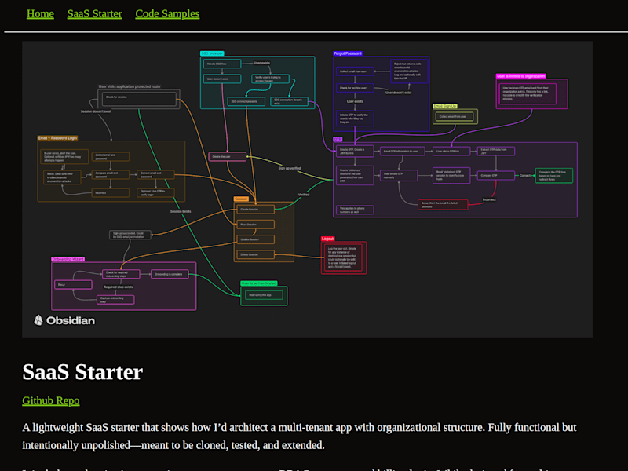Viewport: 628px width, 471px height.
Task: Click the 'Forgot Password' group label
Action: pyautogui.click(x=348, y=53)
